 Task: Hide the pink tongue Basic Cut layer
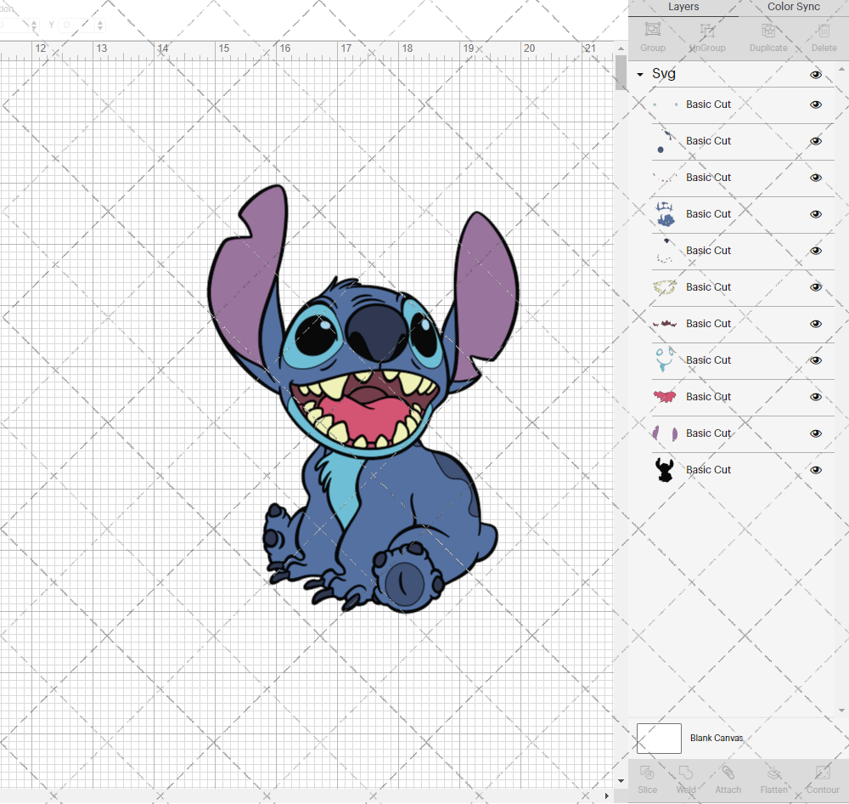tap(815, 397)
